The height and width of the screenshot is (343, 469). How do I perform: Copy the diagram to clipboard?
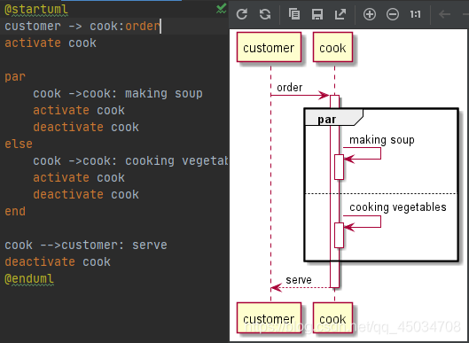tap(294, 14)
